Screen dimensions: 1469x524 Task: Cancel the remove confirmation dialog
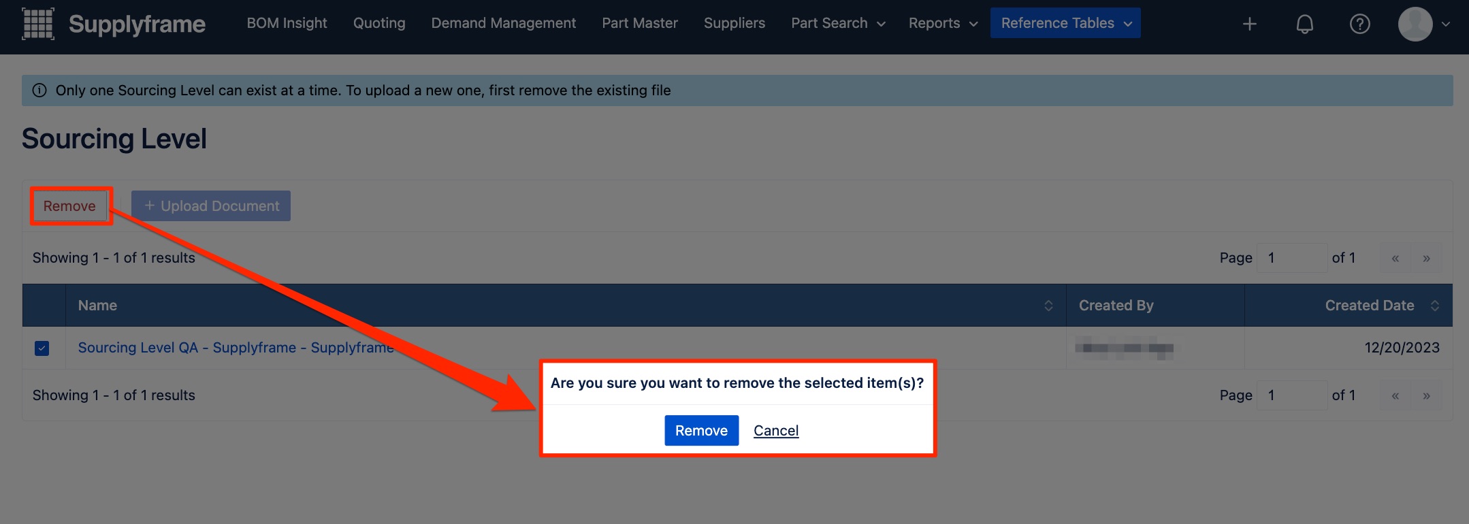[x=776, y=431]
